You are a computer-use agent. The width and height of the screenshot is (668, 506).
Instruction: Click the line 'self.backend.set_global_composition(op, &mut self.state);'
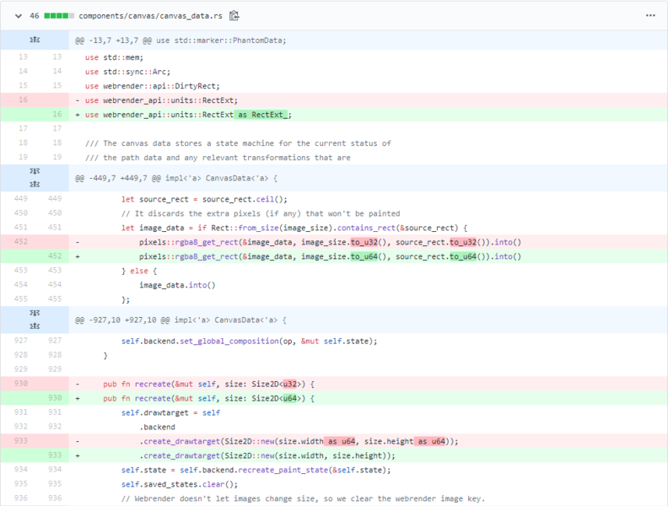click(x=249, y=342)
